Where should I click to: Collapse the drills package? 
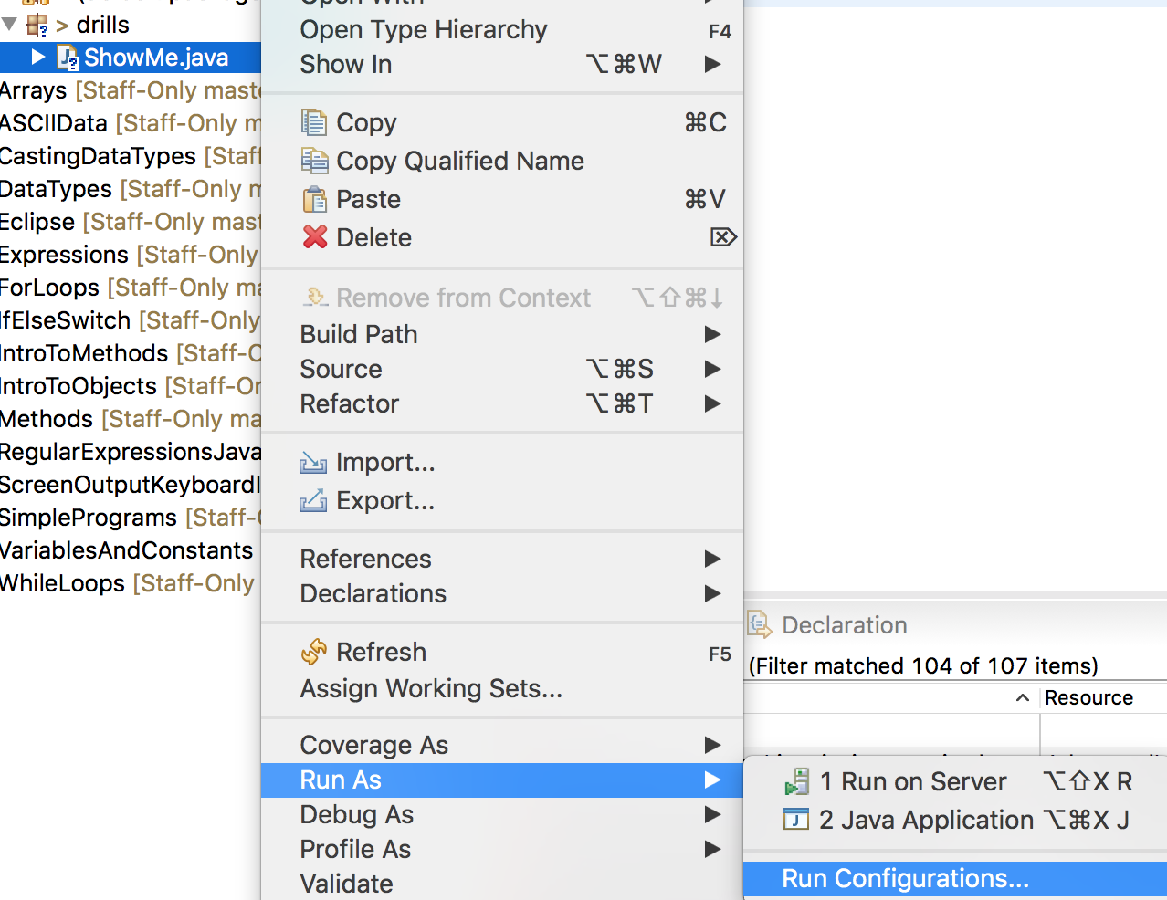tap(10, 25)
